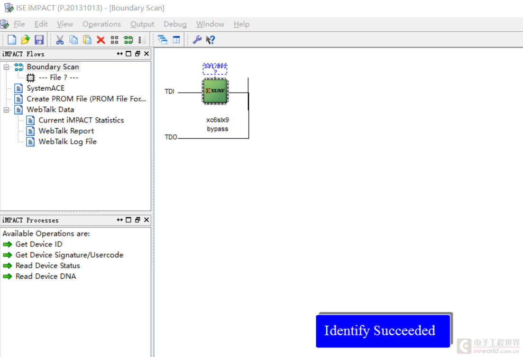Viewport: 523px width, 357px height.
Task: Select the SystemACE flow
Action: [46, 88]
